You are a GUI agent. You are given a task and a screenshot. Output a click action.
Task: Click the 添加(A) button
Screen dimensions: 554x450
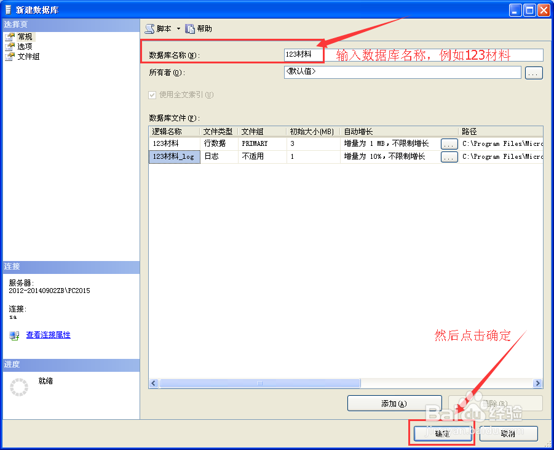[x=394, y=403]
